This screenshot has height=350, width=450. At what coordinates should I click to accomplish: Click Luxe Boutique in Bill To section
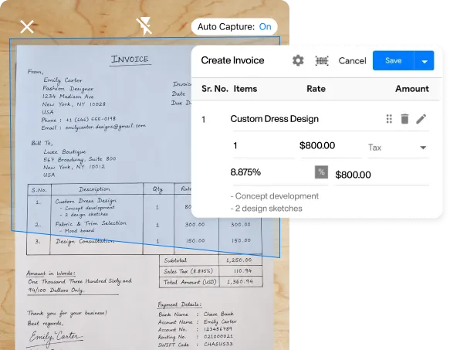click(65, 151)
